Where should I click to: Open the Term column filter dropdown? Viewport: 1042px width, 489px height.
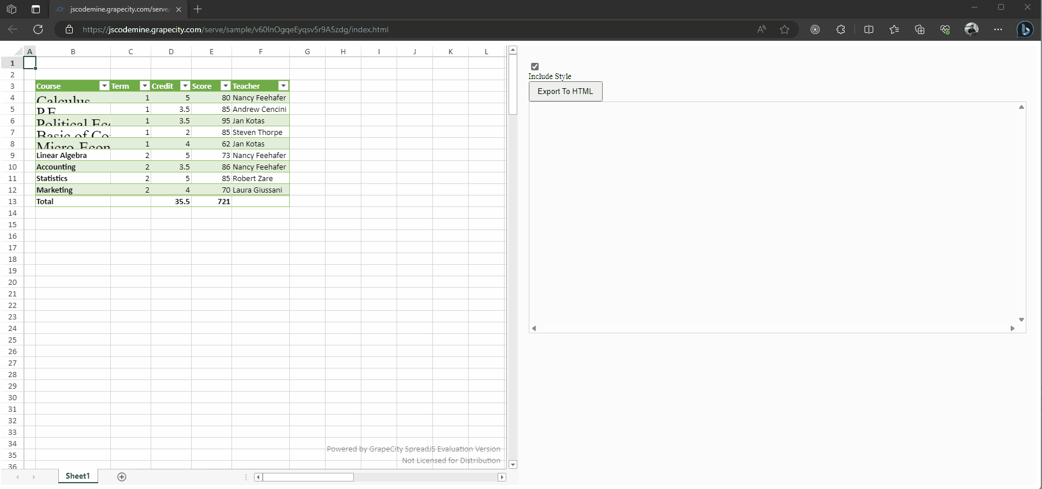[x=145, y=86]
